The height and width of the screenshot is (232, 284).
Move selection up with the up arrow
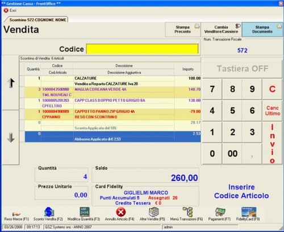click(x=11, y=83)
